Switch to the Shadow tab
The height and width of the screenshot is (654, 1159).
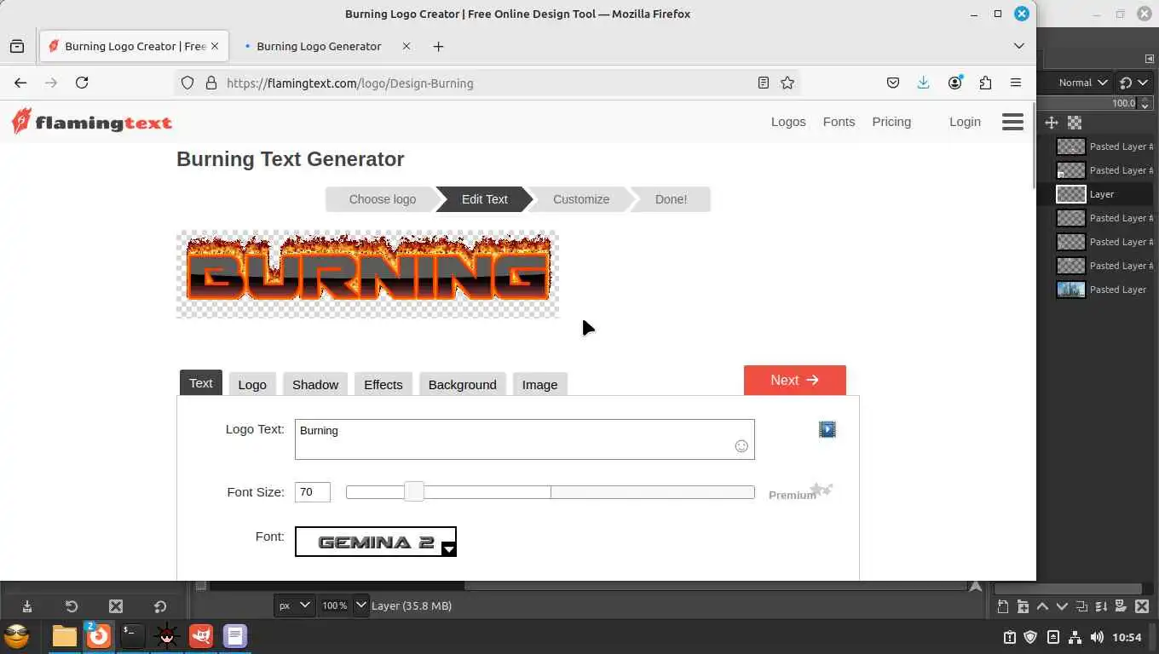tap(315, 384)
